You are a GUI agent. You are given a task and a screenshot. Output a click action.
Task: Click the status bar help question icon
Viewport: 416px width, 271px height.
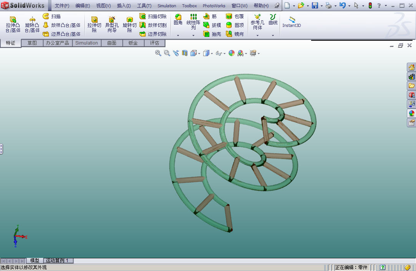pyautogui.click(x=383, y=268)
